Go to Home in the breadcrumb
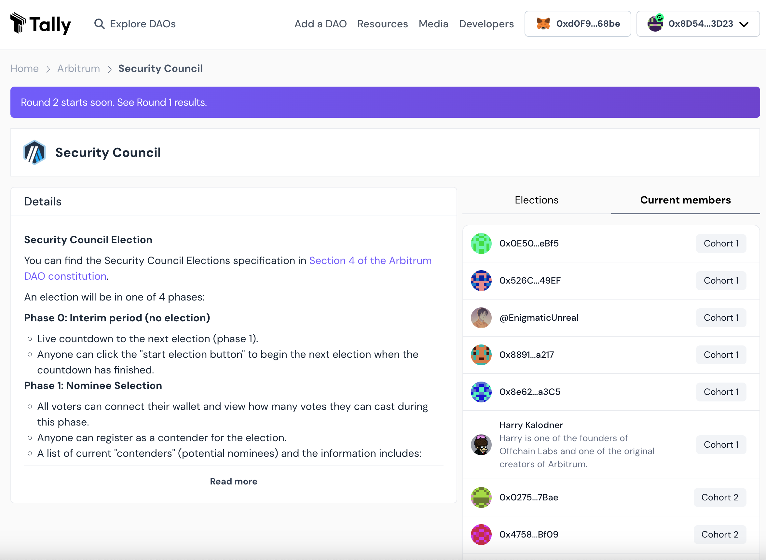The height and width of the screenshot is (560, 766). point(24,68)
